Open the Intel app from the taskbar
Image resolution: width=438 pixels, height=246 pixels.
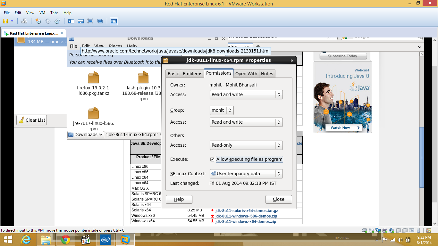pos(105,240)
